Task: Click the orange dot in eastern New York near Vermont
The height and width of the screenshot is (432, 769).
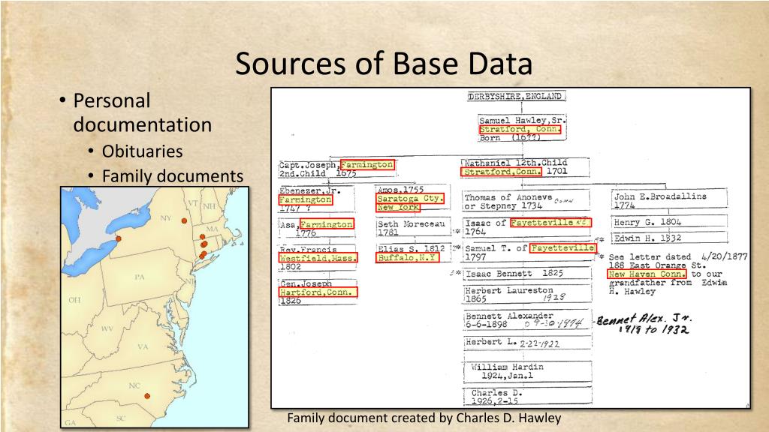Action: (x=185, y=221)
